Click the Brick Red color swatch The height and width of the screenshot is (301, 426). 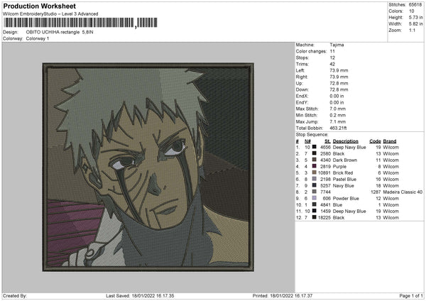(315, 173)
